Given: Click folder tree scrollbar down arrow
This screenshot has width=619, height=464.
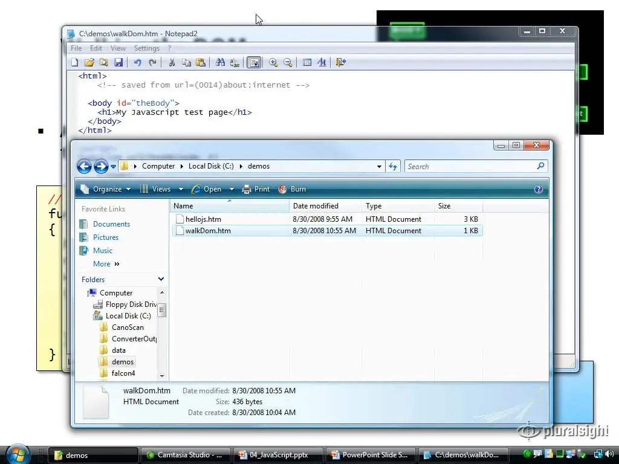Looking at the screenshot, I should [162, 376].
